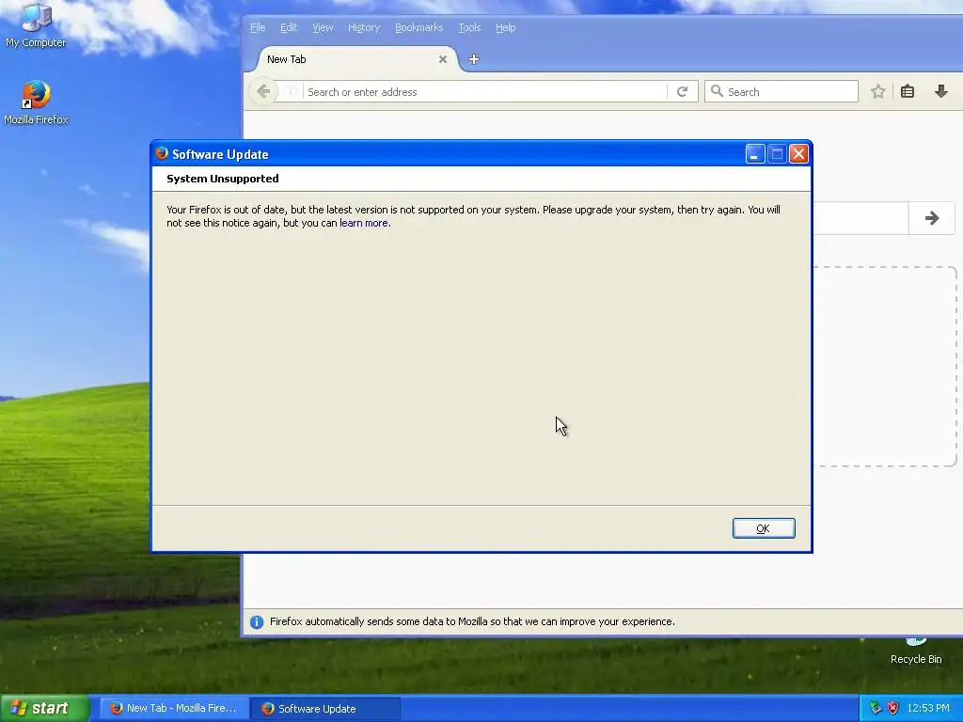Open Mozilla Firefox desktop shortcut
The image size is (963, 722).
coord(36,102)
